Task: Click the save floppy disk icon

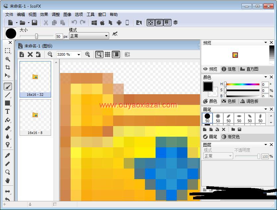Action: pyautogui.click(x=35, y=23)
